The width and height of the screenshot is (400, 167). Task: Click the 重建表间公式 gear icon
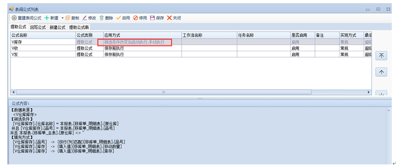pos(14,18)
